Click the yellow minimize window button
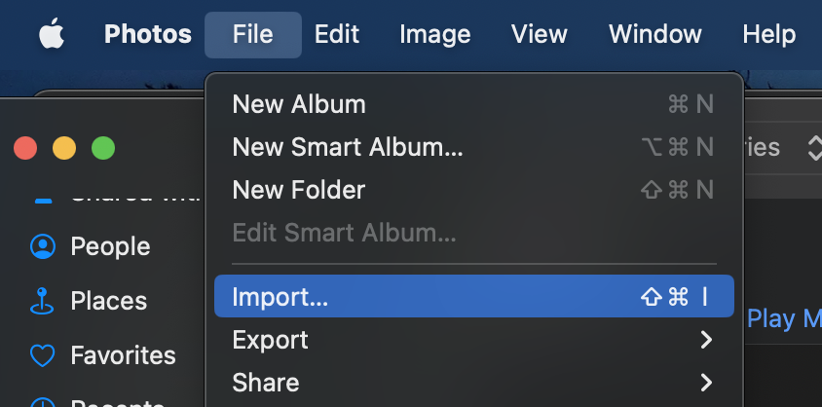The image size is (822, 407). click(x=64, y=148)
